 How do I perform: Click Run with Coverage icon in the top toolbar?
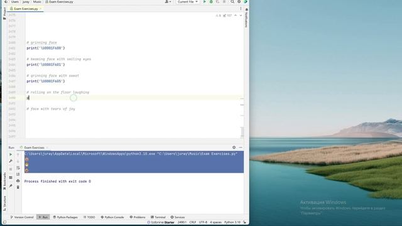pos(218,2)
